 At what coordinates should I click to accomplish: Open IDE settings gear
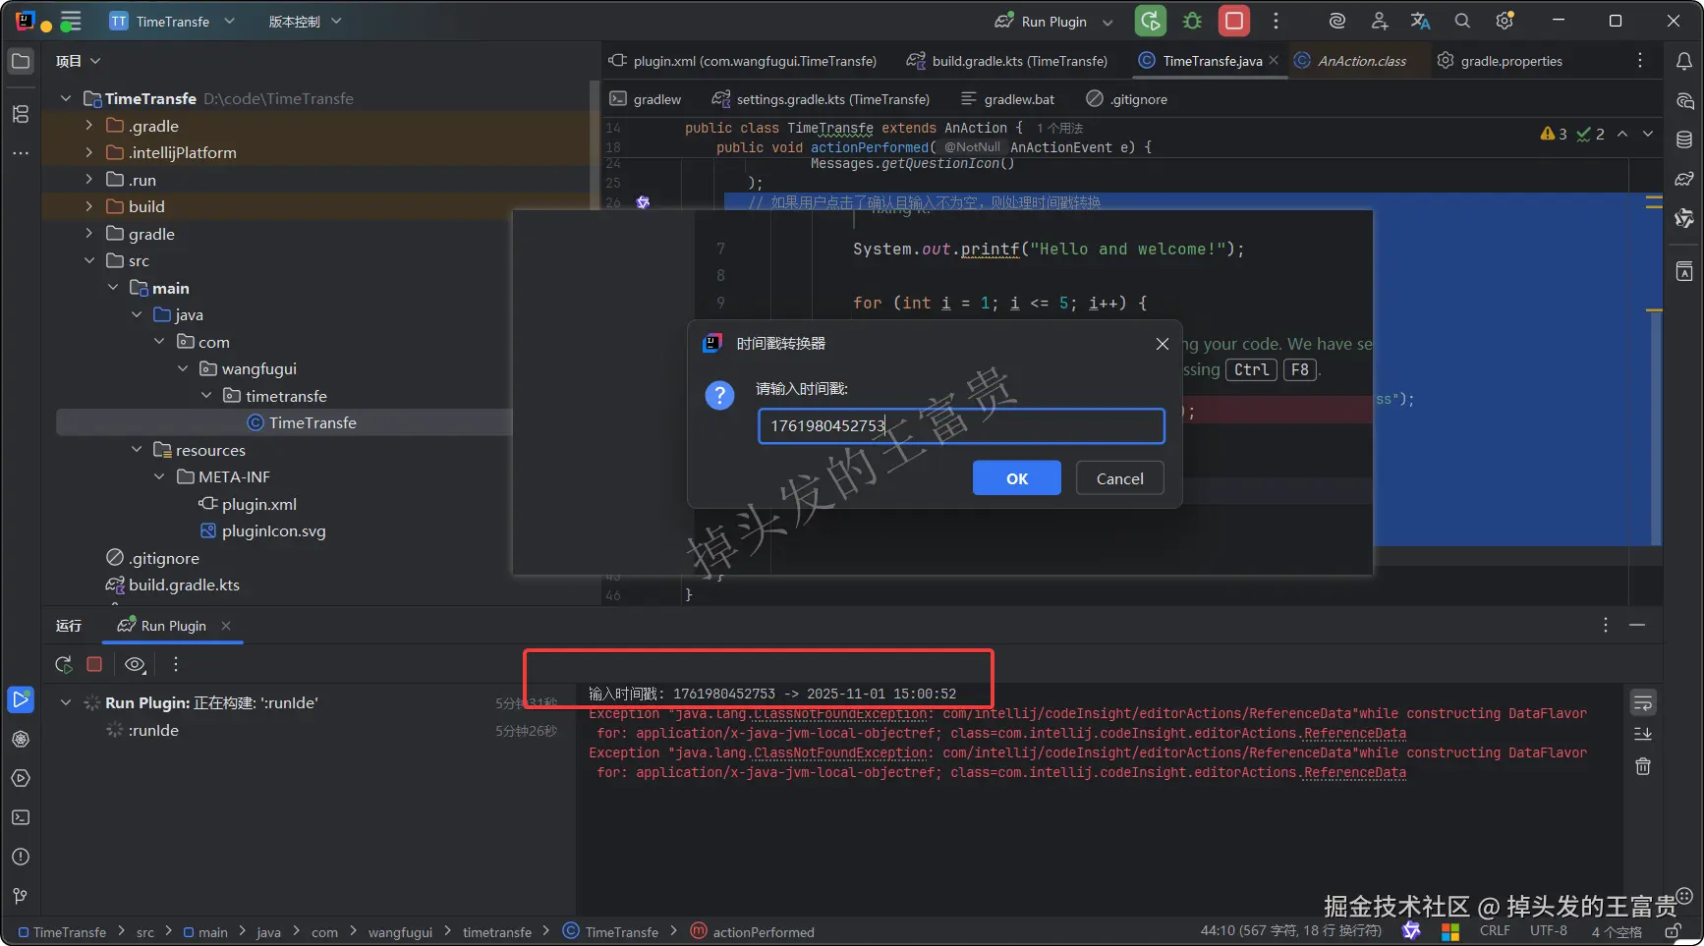click(x=1505, y=21)
